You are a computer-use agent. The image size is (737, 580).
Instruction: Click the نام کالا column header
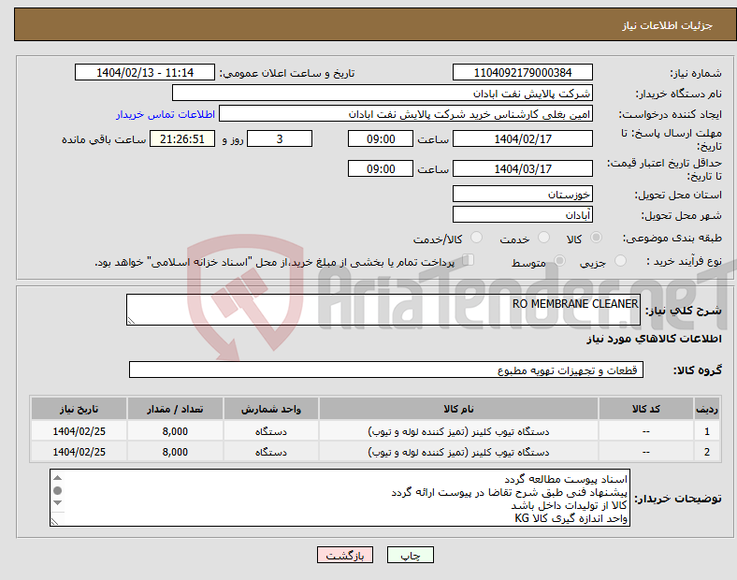click(x=458, y=409)
